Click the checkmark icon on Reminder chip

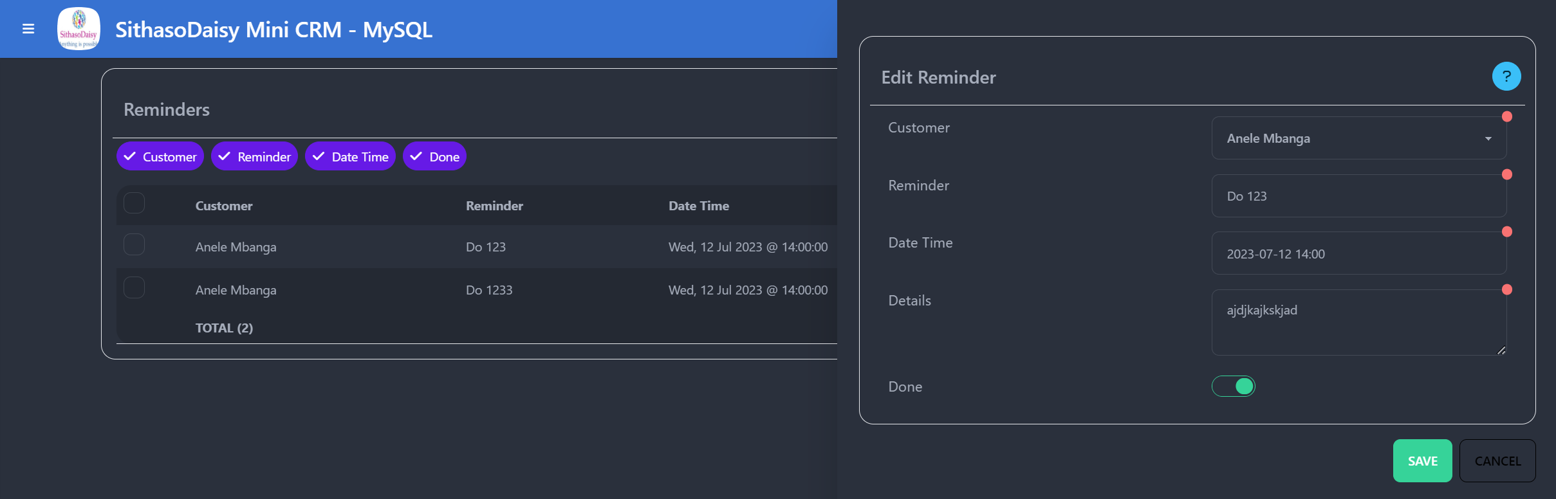click(224, 156)
